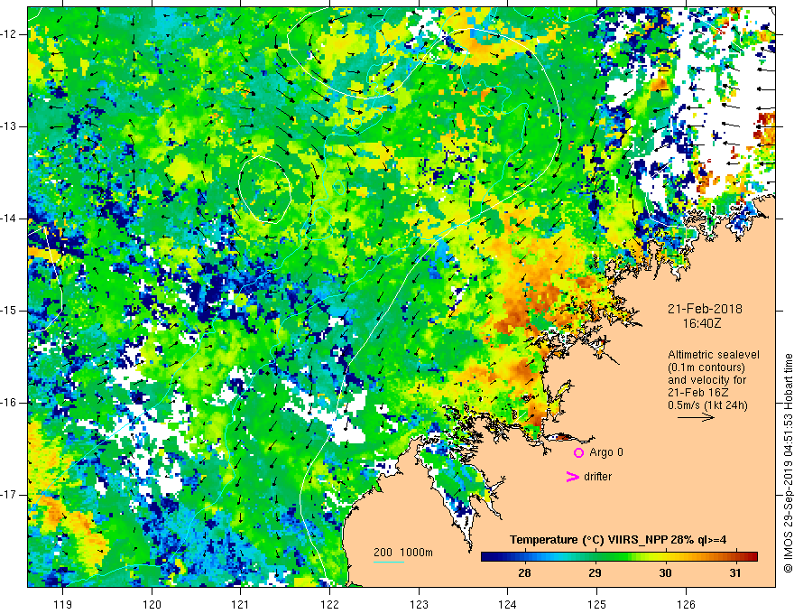
Task: Click the longitude axis label 125
Action: tap(596, 604)
